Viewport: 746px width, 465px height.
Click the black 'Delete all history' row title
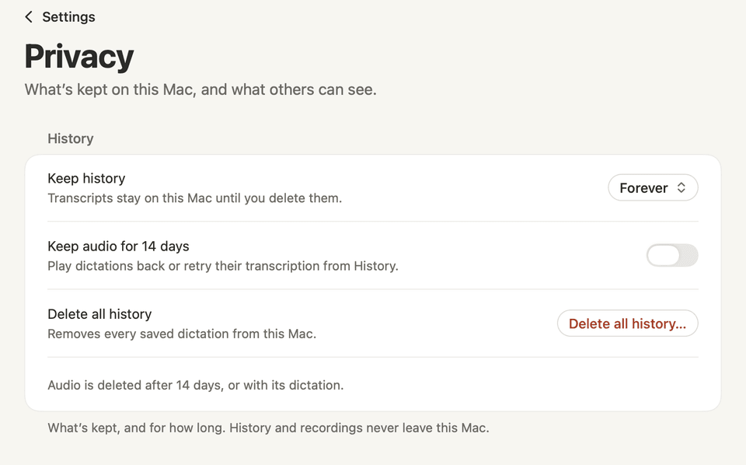click(99, 314)
